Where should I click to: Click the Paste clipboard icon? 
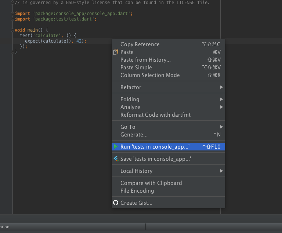(116, 52)
